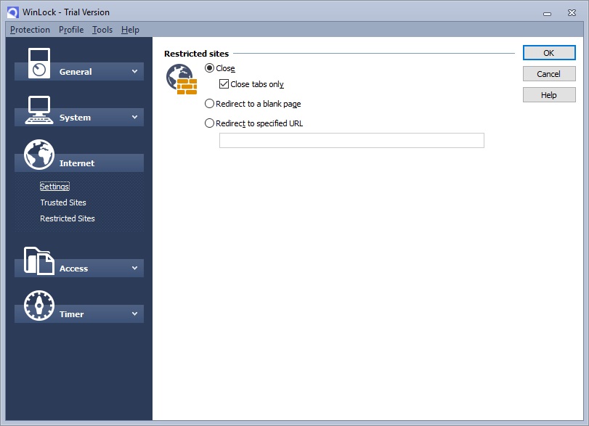Click the General section device icon
The height and width of the screenshot is (426, 589).
(39, 63)
